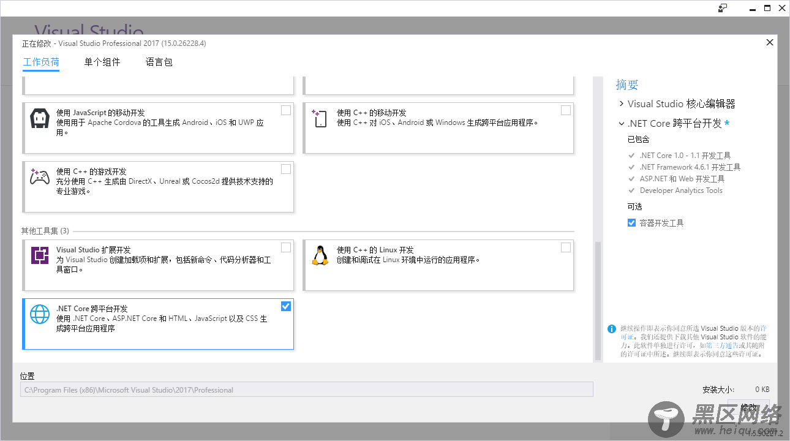Click the workloads list vertical scrollbar thumb
The height and width of the screenshot is (441, 790).
click(x=598, y=301)
